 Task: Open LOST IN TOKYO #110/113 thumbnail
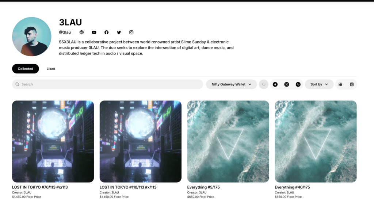pyautogui.click(x=141, y=141)
